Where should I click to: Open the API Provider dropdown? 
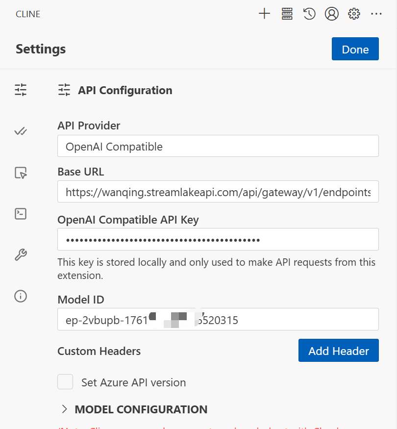click(218, 146)
